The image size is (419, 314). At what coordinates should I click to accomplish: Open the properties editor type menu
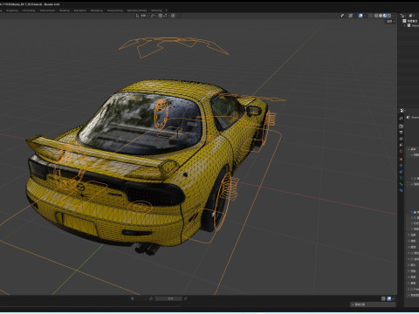[x=402, y=110]
